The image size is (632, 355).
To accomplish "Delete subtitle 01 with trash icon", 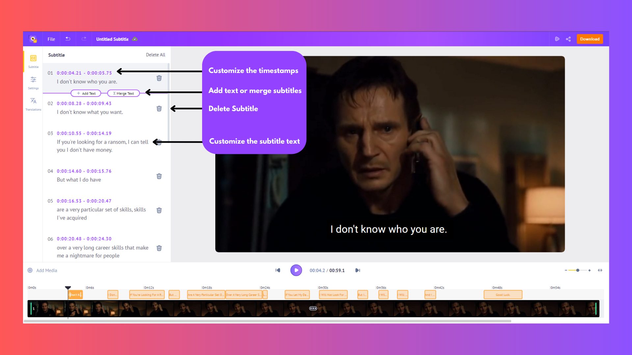I will [x=159, y=78].
